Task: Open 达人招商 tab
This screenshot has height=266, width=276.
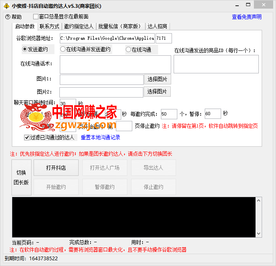Action: [x=157, y=26]
